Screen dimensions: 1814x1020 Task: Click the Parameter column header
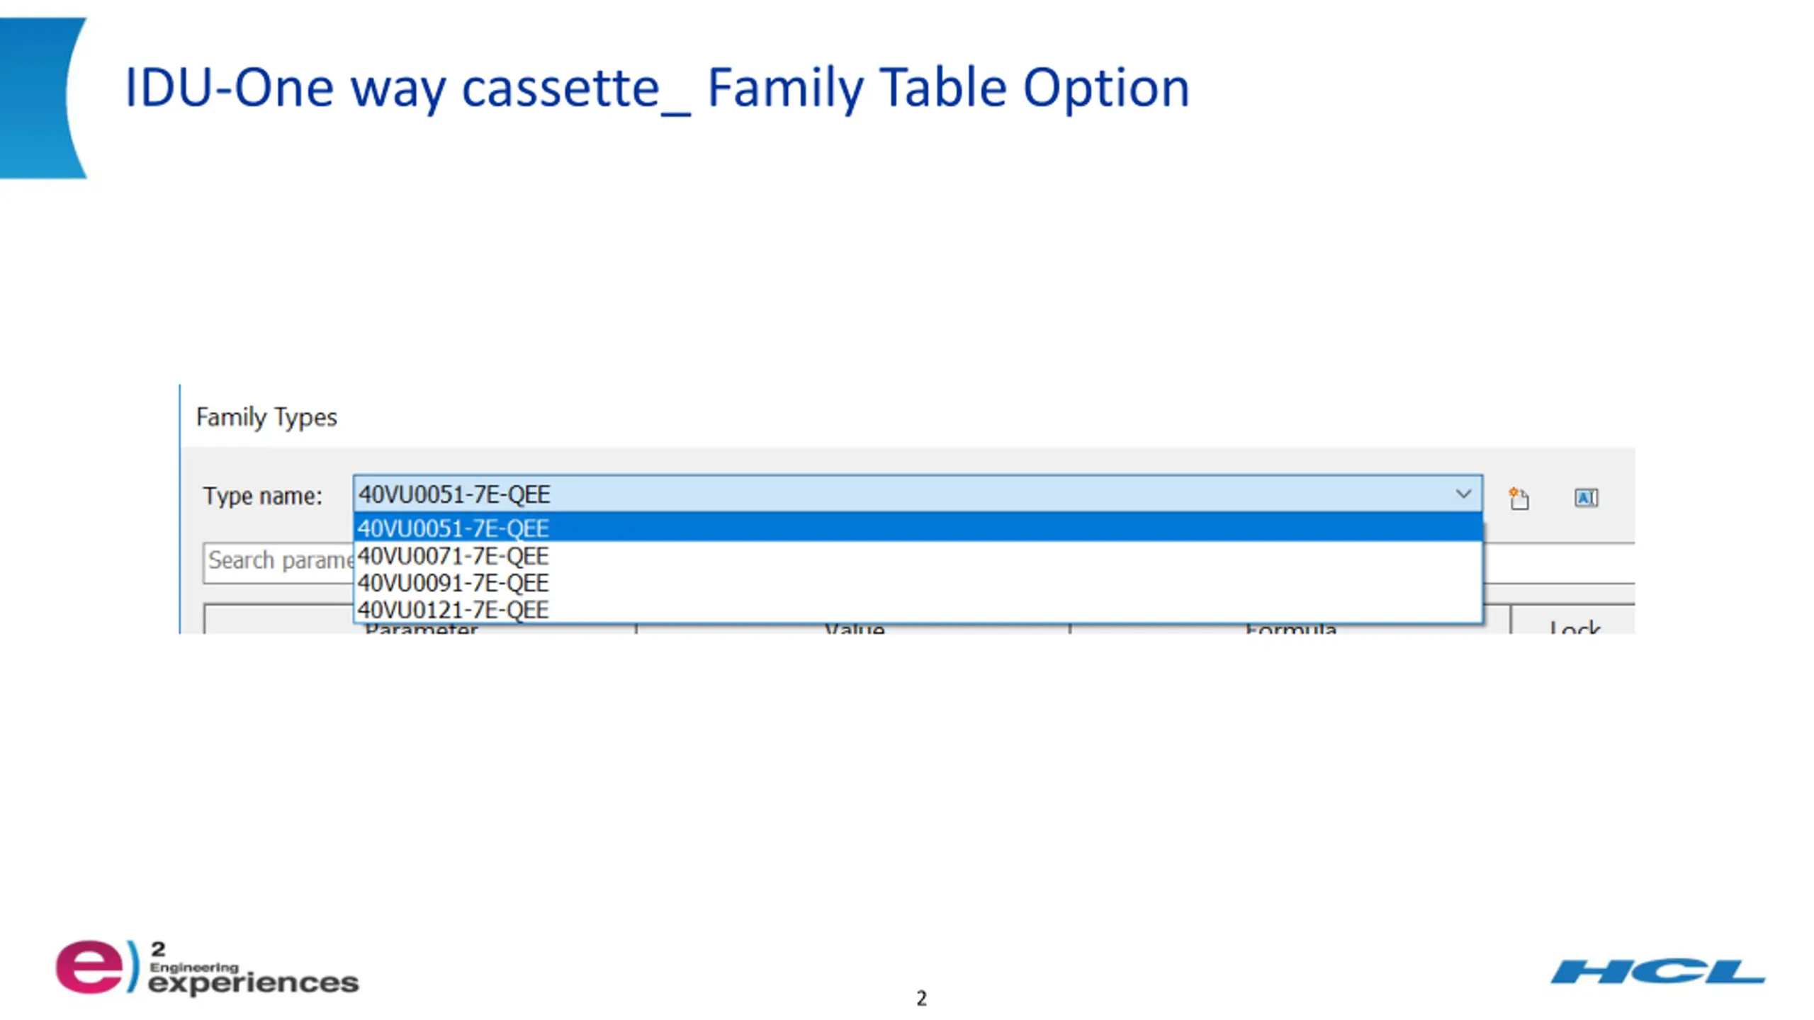[421, 628]
